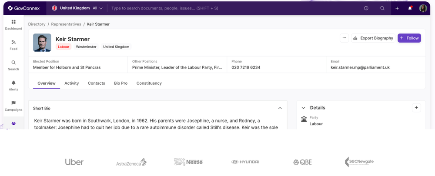Open the info icon in top bar
The image size is (435, 176).
click(366, 8)
